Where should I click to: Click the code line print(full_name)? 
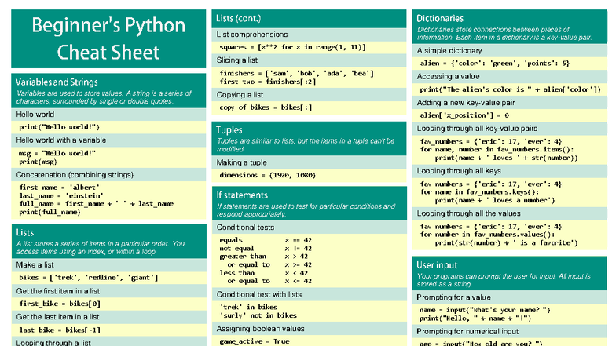coord(50,212)
